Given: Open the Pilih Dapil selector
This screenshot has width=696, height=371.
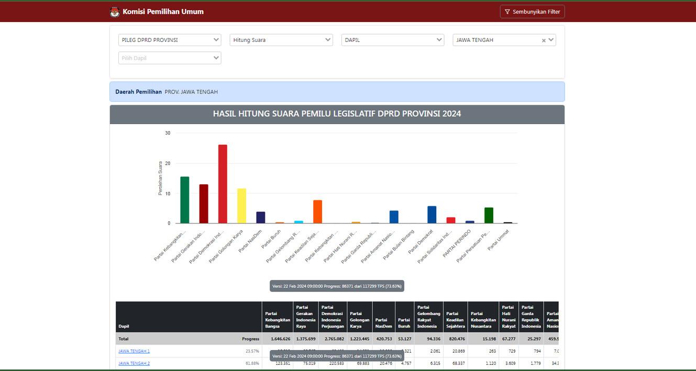Looking at the screenshot, I should tap(170, 58).
